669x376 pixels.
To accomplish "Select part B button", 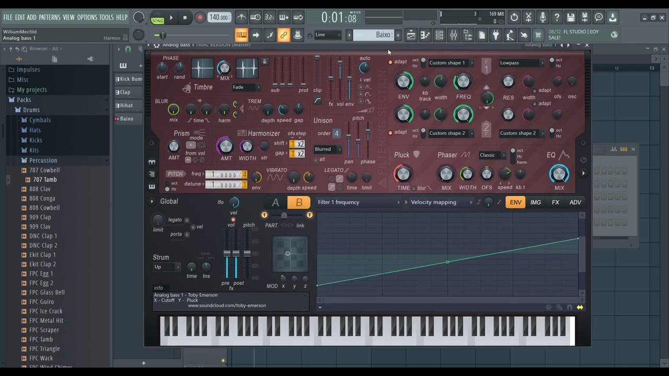I will (299, 203).
